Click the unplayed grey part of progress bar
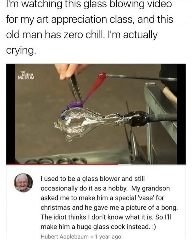The image size is (192, 243). coord(152,164)
